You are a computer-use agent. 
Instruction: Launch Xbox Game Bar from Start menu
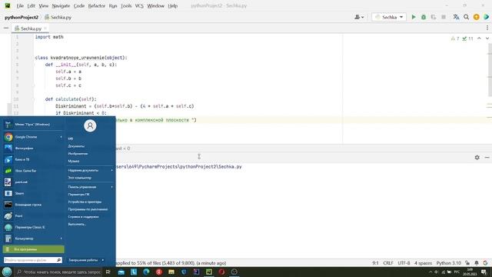[33, 171]
